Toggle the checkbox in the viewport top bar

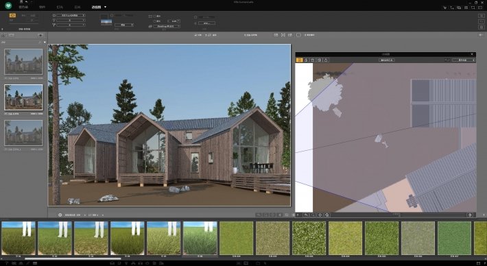(299, 35)
